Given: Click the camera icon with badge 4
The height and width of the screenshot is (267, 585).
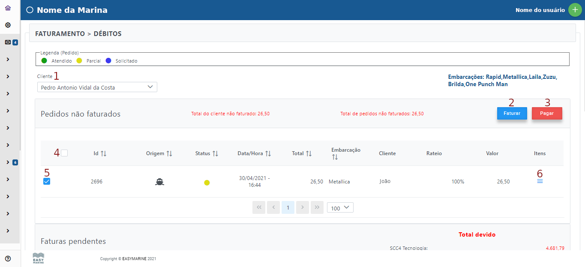Looking at the screenshot, I should coord(8,42).
